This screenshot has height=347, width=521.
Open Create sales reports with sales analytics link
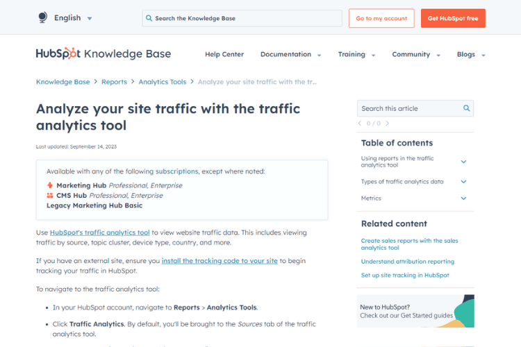coord(409,244)
